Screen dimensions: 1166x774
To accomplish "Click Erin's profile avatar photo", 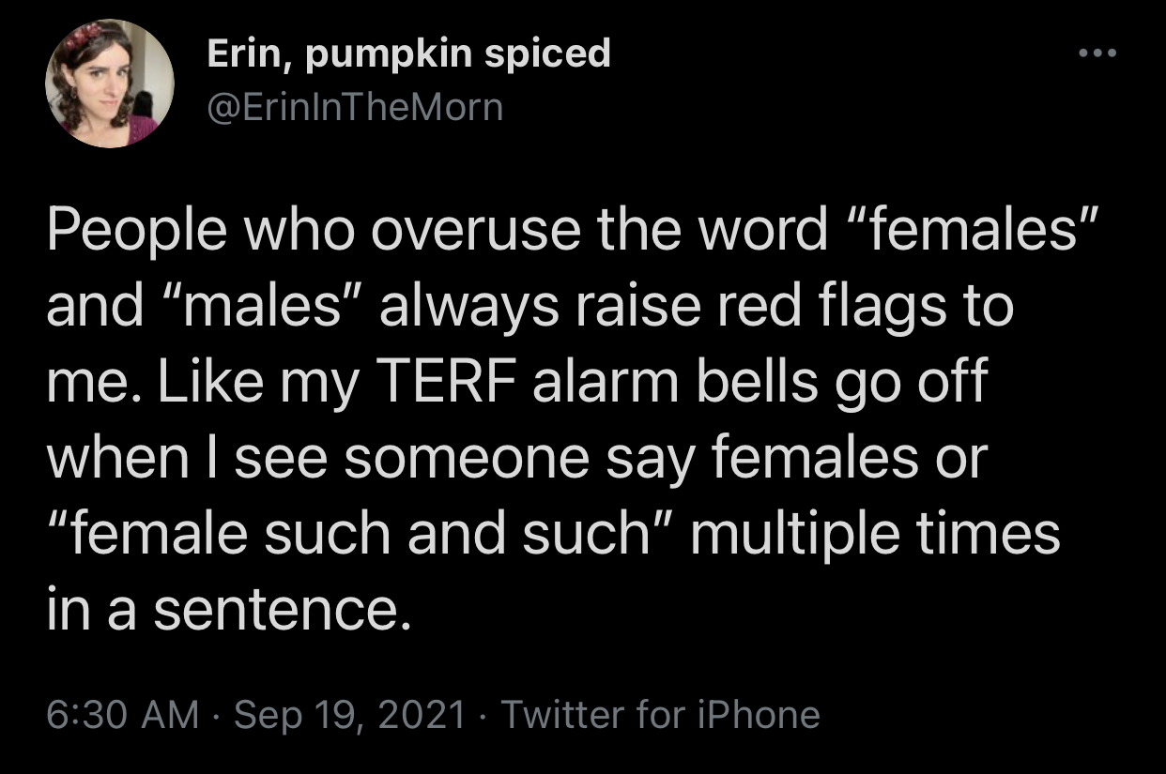I will coord(109,83).
